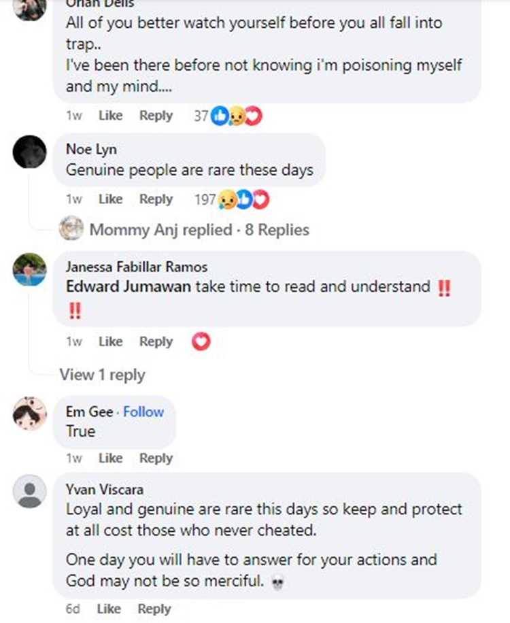Follow Em Gee
Viewport: 510px width, 623px height.
coord(143,411)
